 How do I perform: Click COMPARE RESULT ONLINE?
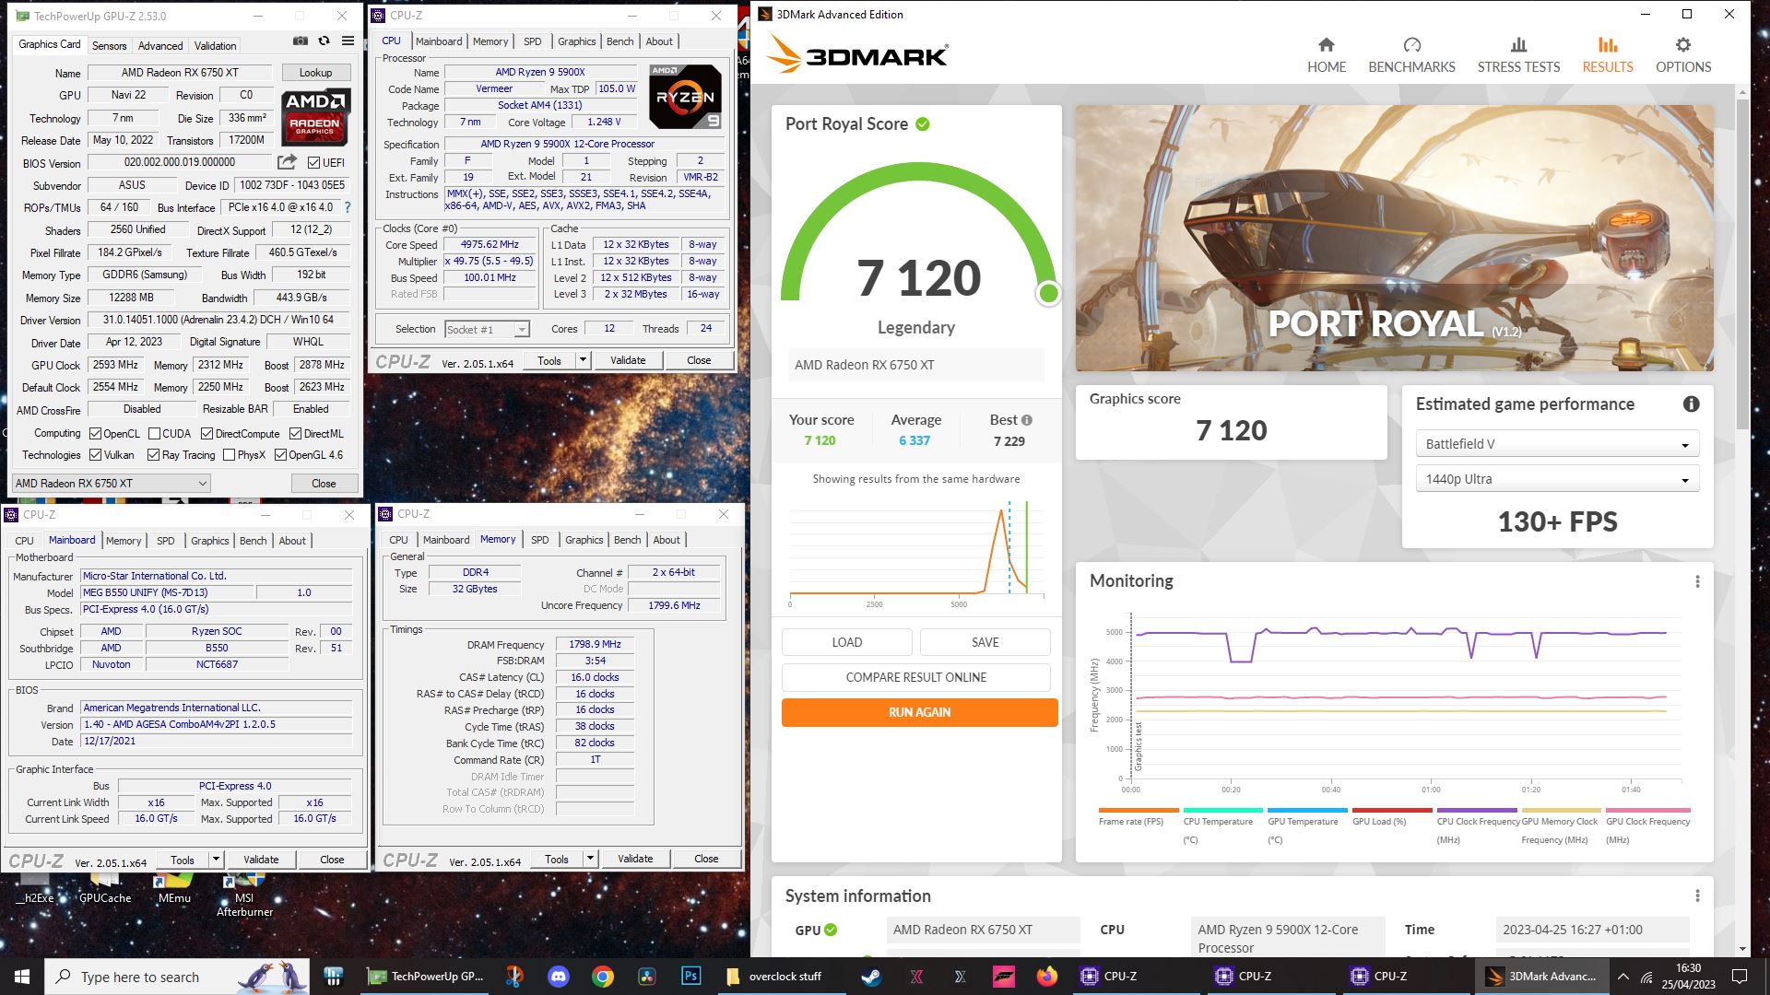915,677
